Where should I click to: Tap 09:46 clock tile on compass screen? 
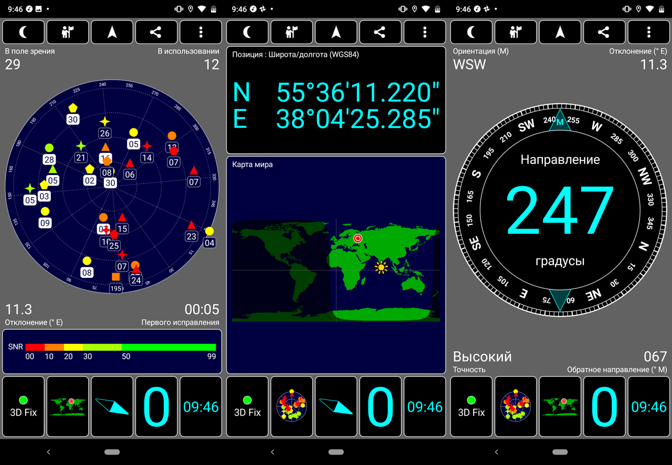(649, 406)
